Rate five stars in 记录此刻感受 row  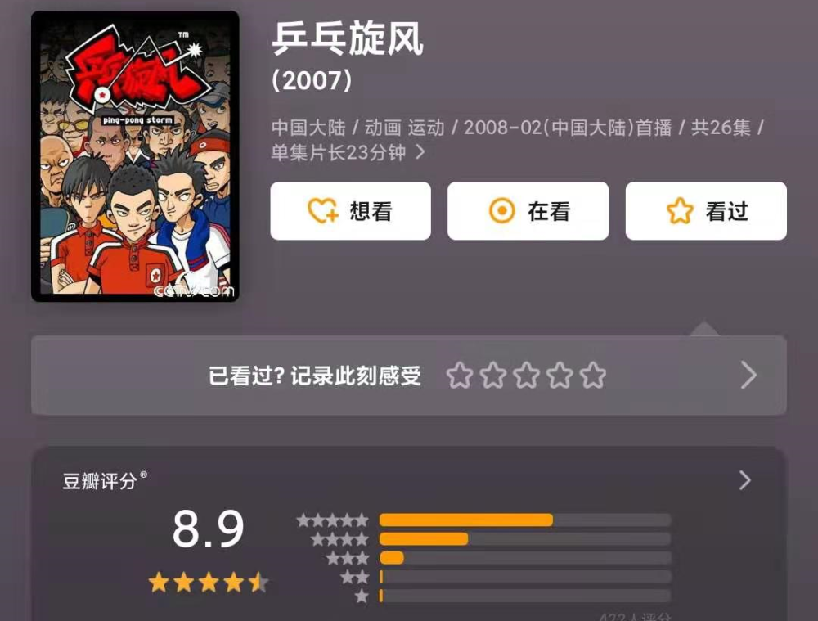click(593, 376)
